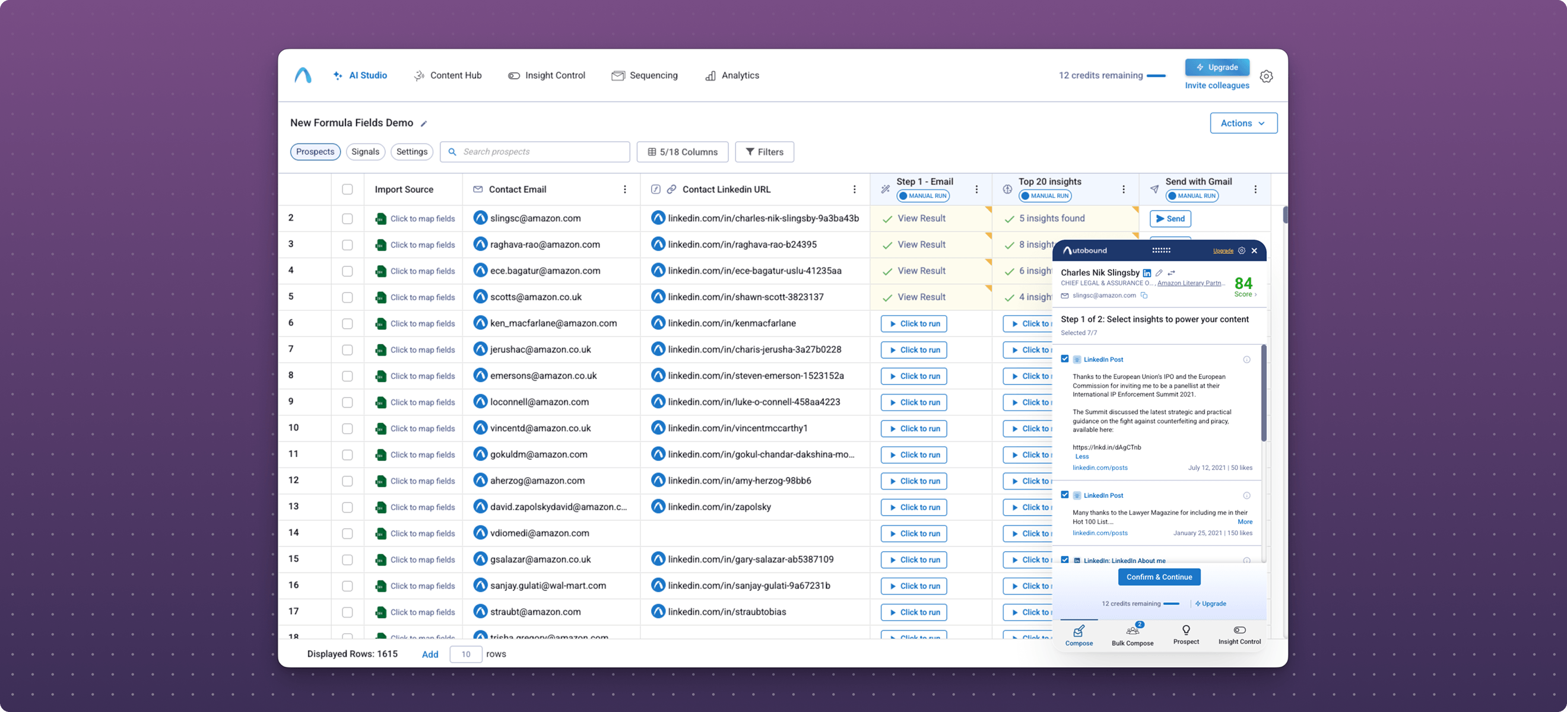Image resolution: width=1567 pixels, height=712 pixels.
Task: Click the swap arrows icon beside Charles Nik Slingsby
Action: 1172,273
